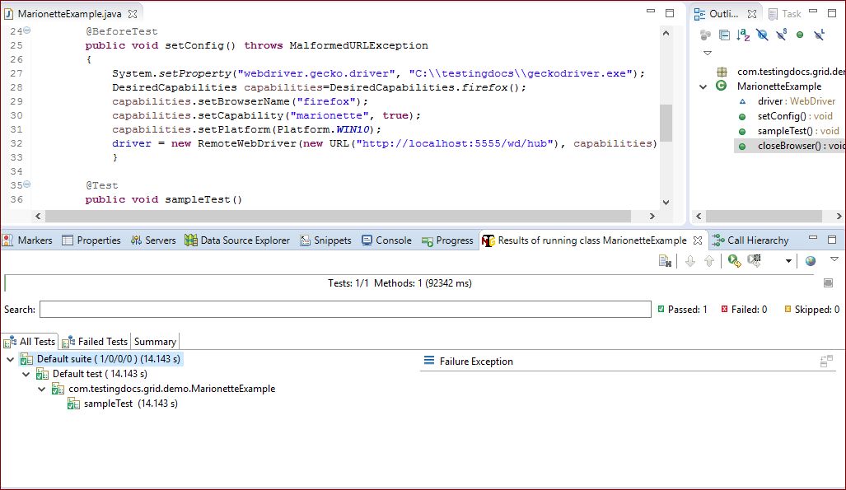Open the Console view tab
Screen dimensions: 846x490
pyautogui.click(x=387, y=240)
